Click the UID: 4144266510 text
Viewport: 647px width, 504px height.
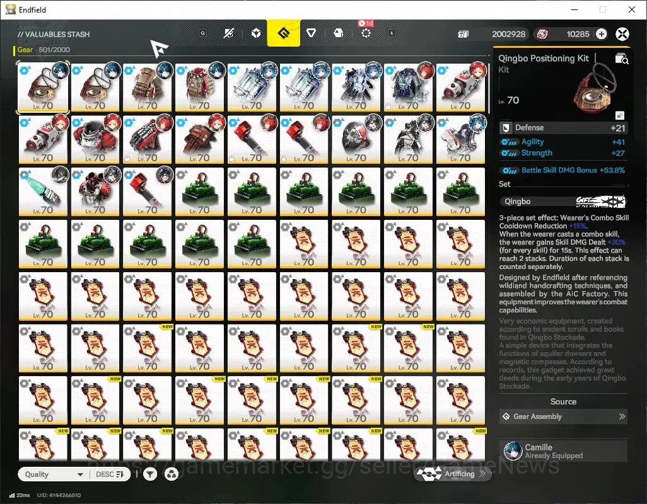point(59,495)
